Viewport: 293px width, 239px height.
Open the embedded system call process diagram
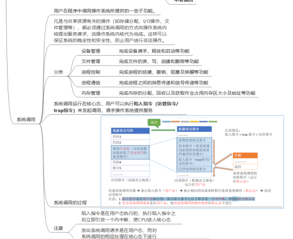pyautogui.click(x=192, y=162)
